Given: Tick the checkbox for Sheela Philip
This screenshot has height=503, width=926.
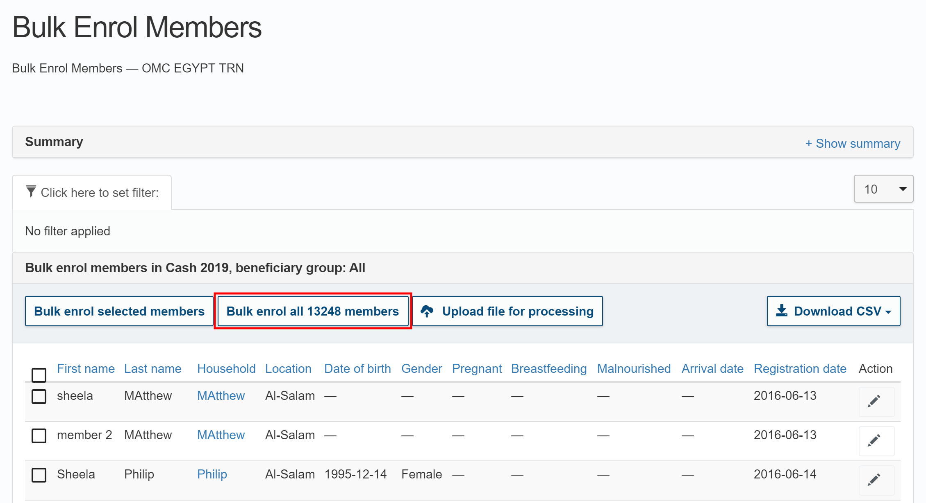Looking at the screenshot, I should tap(39, 475).
